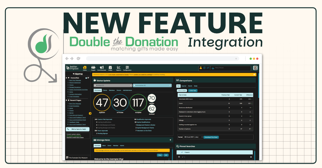Select the Admin tab in Manage News
Screen dimensions: 322x168
[x=122, y=146]
